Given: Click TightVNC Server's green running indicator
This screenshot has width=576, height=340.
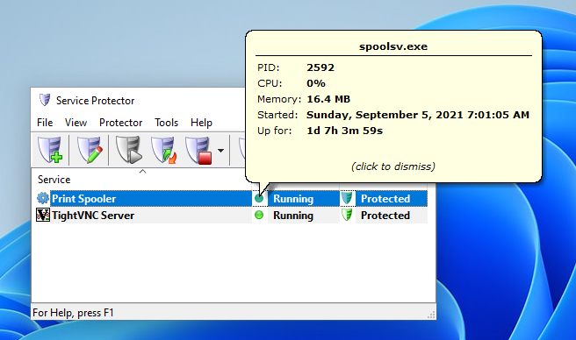Looking at the screenshot, I should pyautogui.click(x=259, y=215).
